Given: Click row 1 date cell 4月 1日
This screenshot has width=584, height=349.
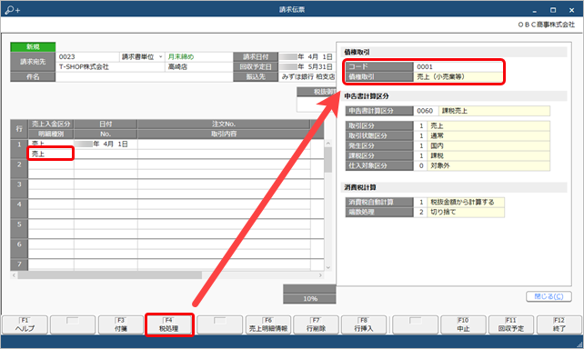Looking at the screenshot, I should point(106,144).
